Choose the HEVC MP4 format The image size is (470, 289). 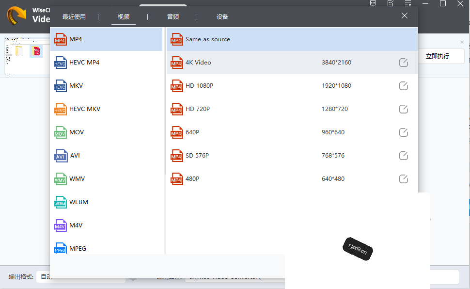tap(106, 63)
